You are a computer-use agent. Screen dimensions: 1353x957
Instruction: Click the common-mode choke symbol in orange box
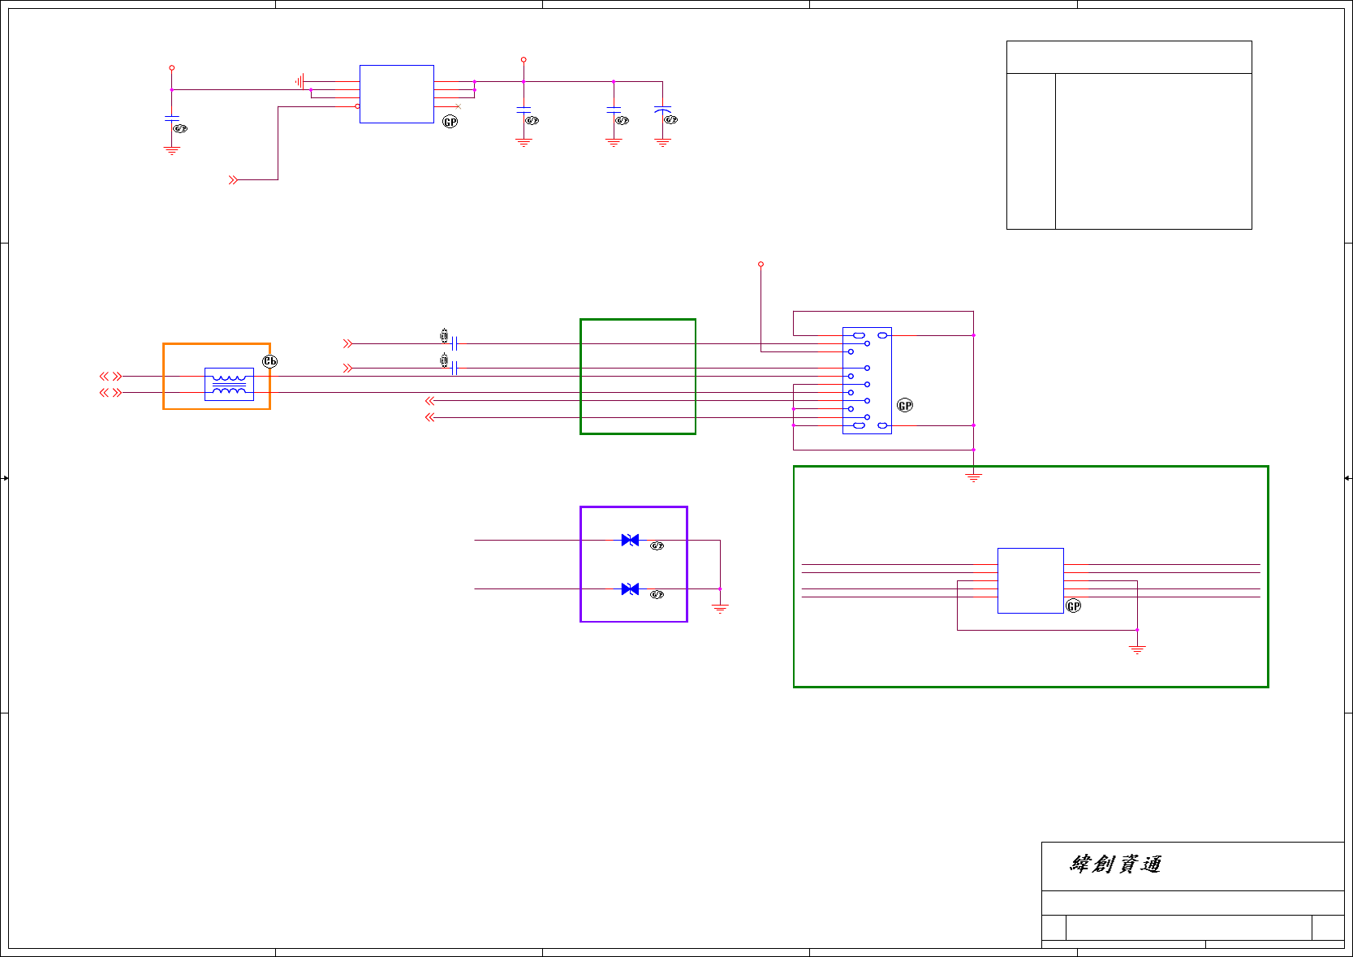(229, 385)
